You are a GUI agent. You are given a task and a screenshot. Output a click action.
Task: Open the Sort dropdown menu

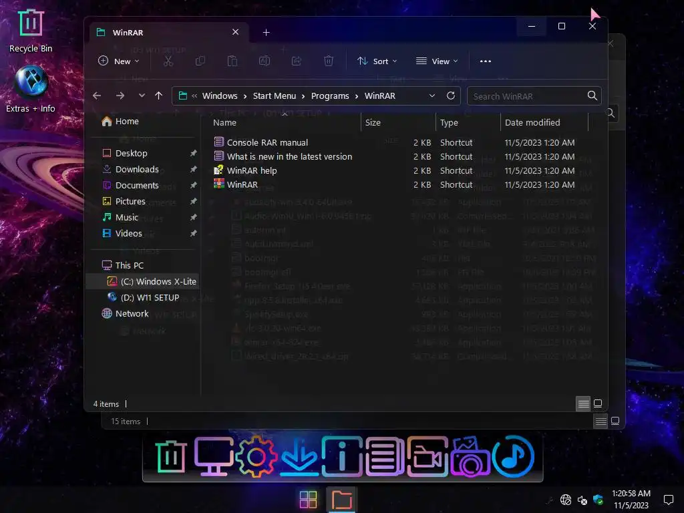click(377, 61)
